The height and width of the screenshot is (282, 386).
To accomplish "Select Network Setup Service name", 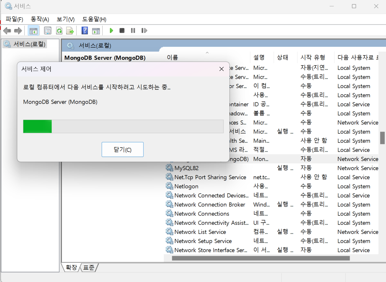I will pos(203,241).
